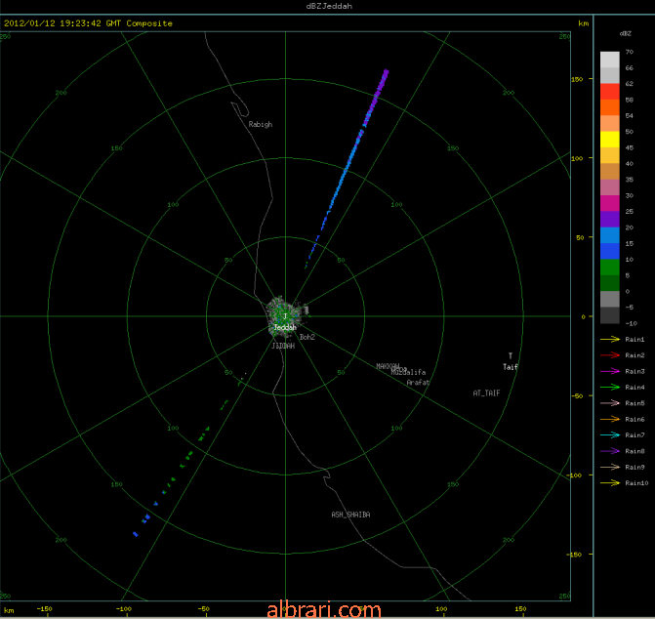Click the Rain1 legend label
The image size is (655, 619).
click(x=635, y=339)
